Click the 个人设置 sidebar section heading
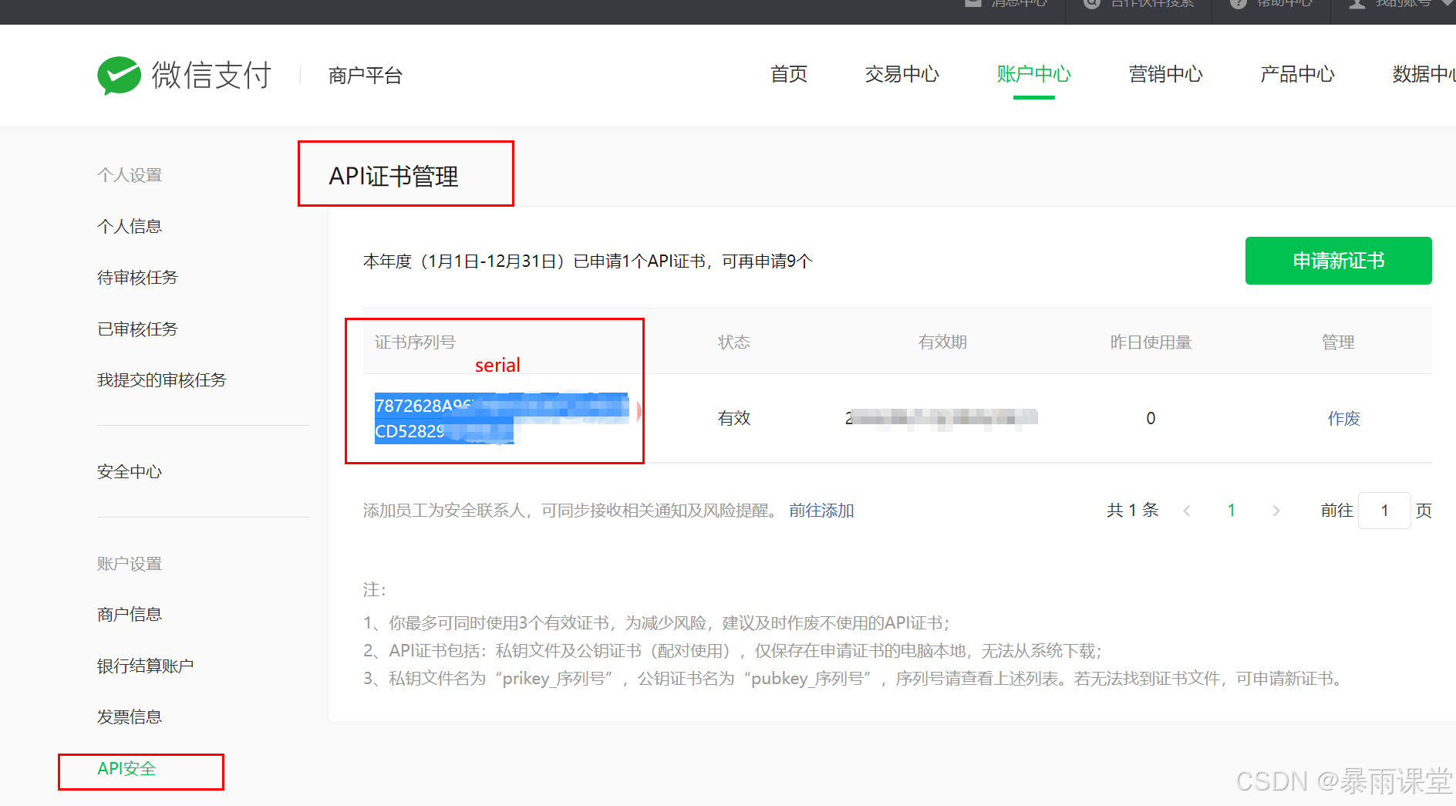The image size is (1456, 806). [130, 175]
